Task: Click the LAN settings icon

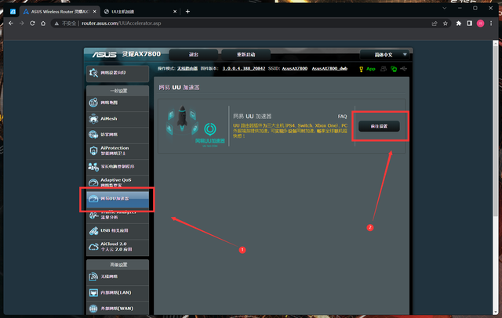Action: (93, 292)
